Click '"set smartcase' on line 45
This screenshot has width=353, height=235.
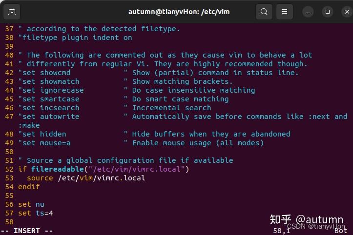49,99
